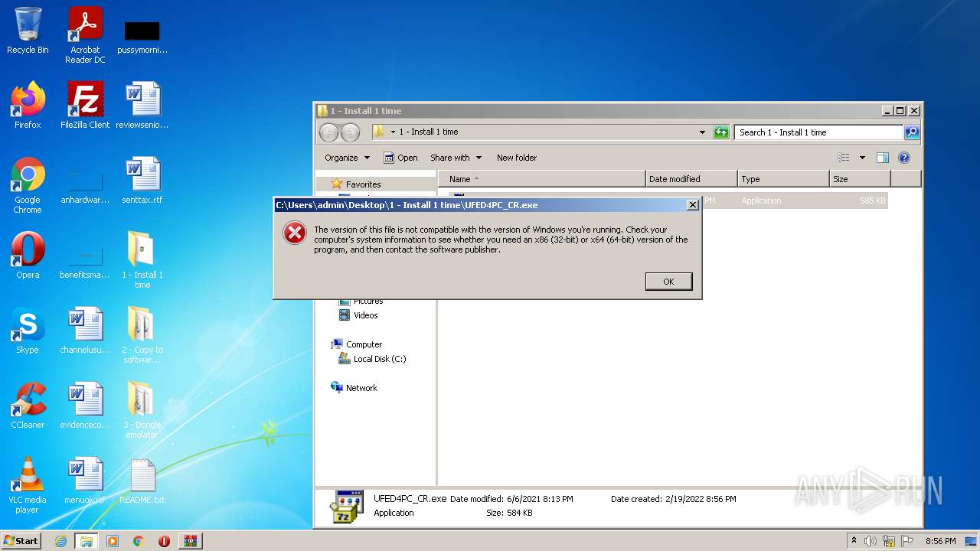Select the senttax.rtf document icon
This screenshot has width=980, height=551.
point(142,181)
